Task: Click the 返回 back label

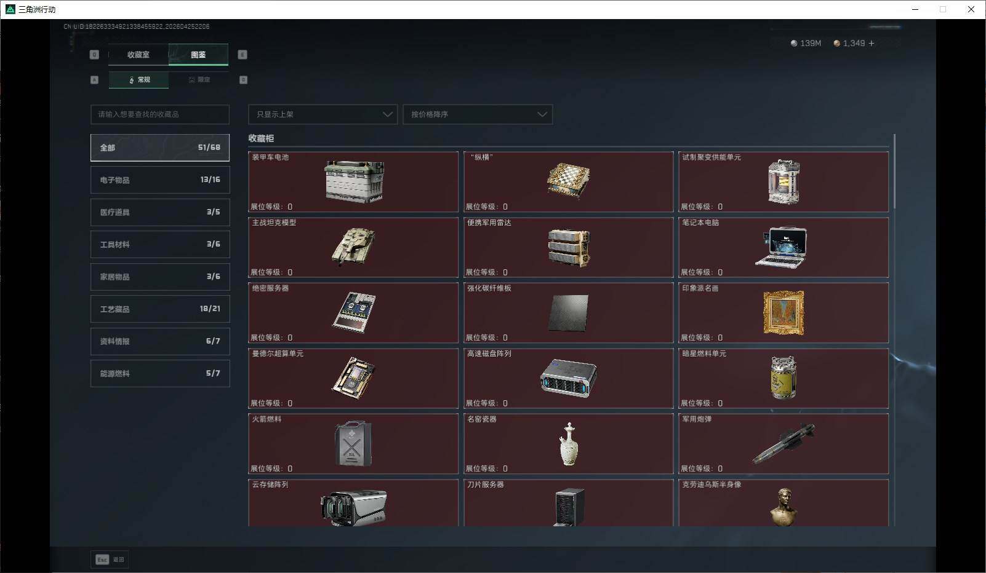Action: click(119, 559)
